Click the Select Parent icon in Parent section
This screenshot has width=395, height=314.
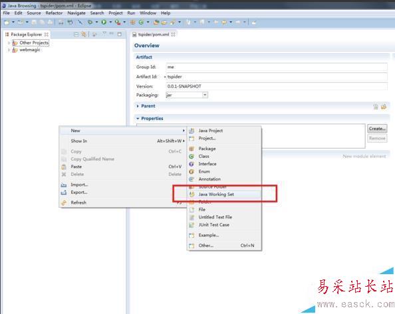[x=376, y=107]
